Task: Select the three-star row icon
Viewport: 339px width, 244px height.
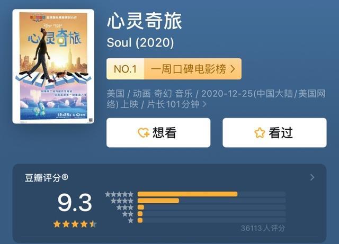Action: pos(125,207)
